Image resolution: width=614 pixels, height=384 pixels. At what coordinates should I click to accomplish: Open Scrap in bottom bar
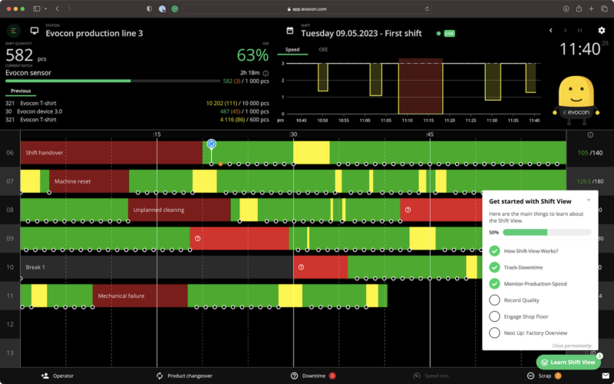(543, 376)
